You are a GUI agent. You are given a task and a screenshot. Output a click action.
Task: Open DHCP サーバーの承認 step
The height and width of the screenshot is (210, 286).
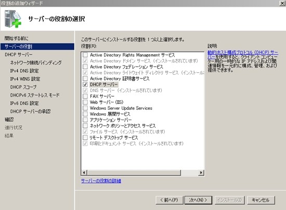(x=30, y=111)
